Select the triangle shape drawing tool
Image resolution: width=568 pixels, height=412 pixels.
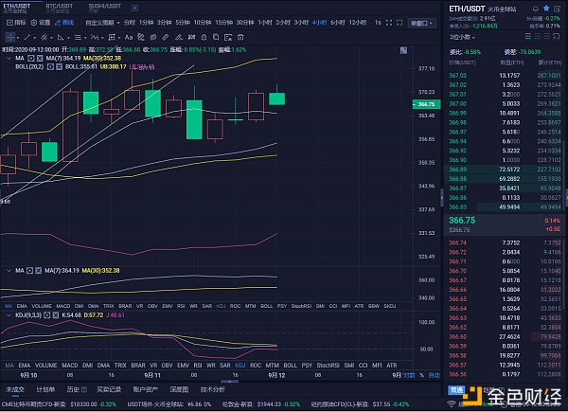pyautogui.click(x=61, y=37)
